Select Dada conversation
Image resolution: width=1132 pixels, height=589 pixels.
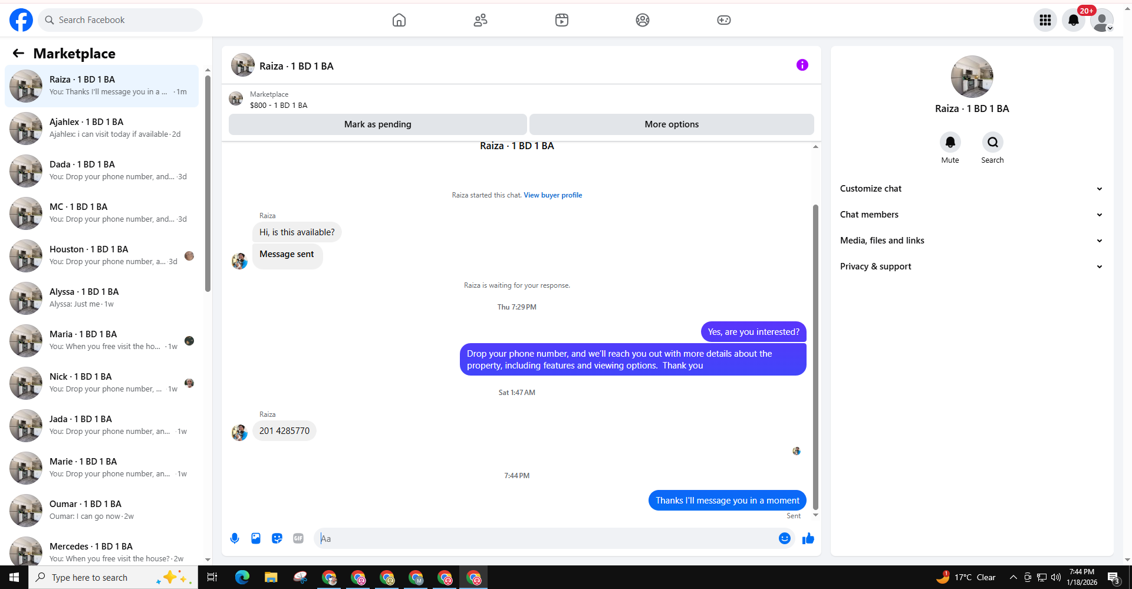point(102,171)
